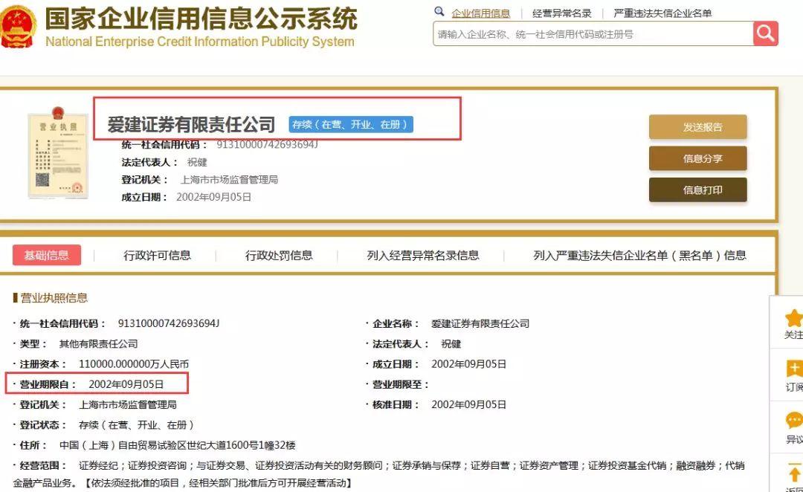
Task: Focus the enterprise name search field
Action: pyautogui.click(x=593, y=33)
